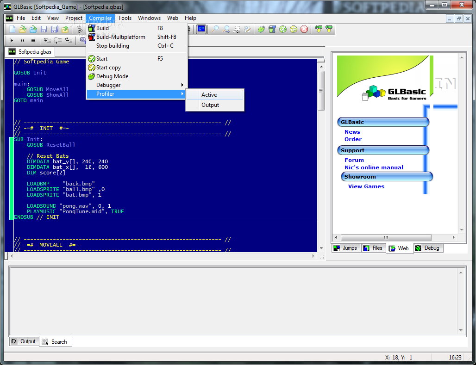Open the Project menu
Image resolution: width=476 pixels, height=365 pixels.
click(74, 18)
